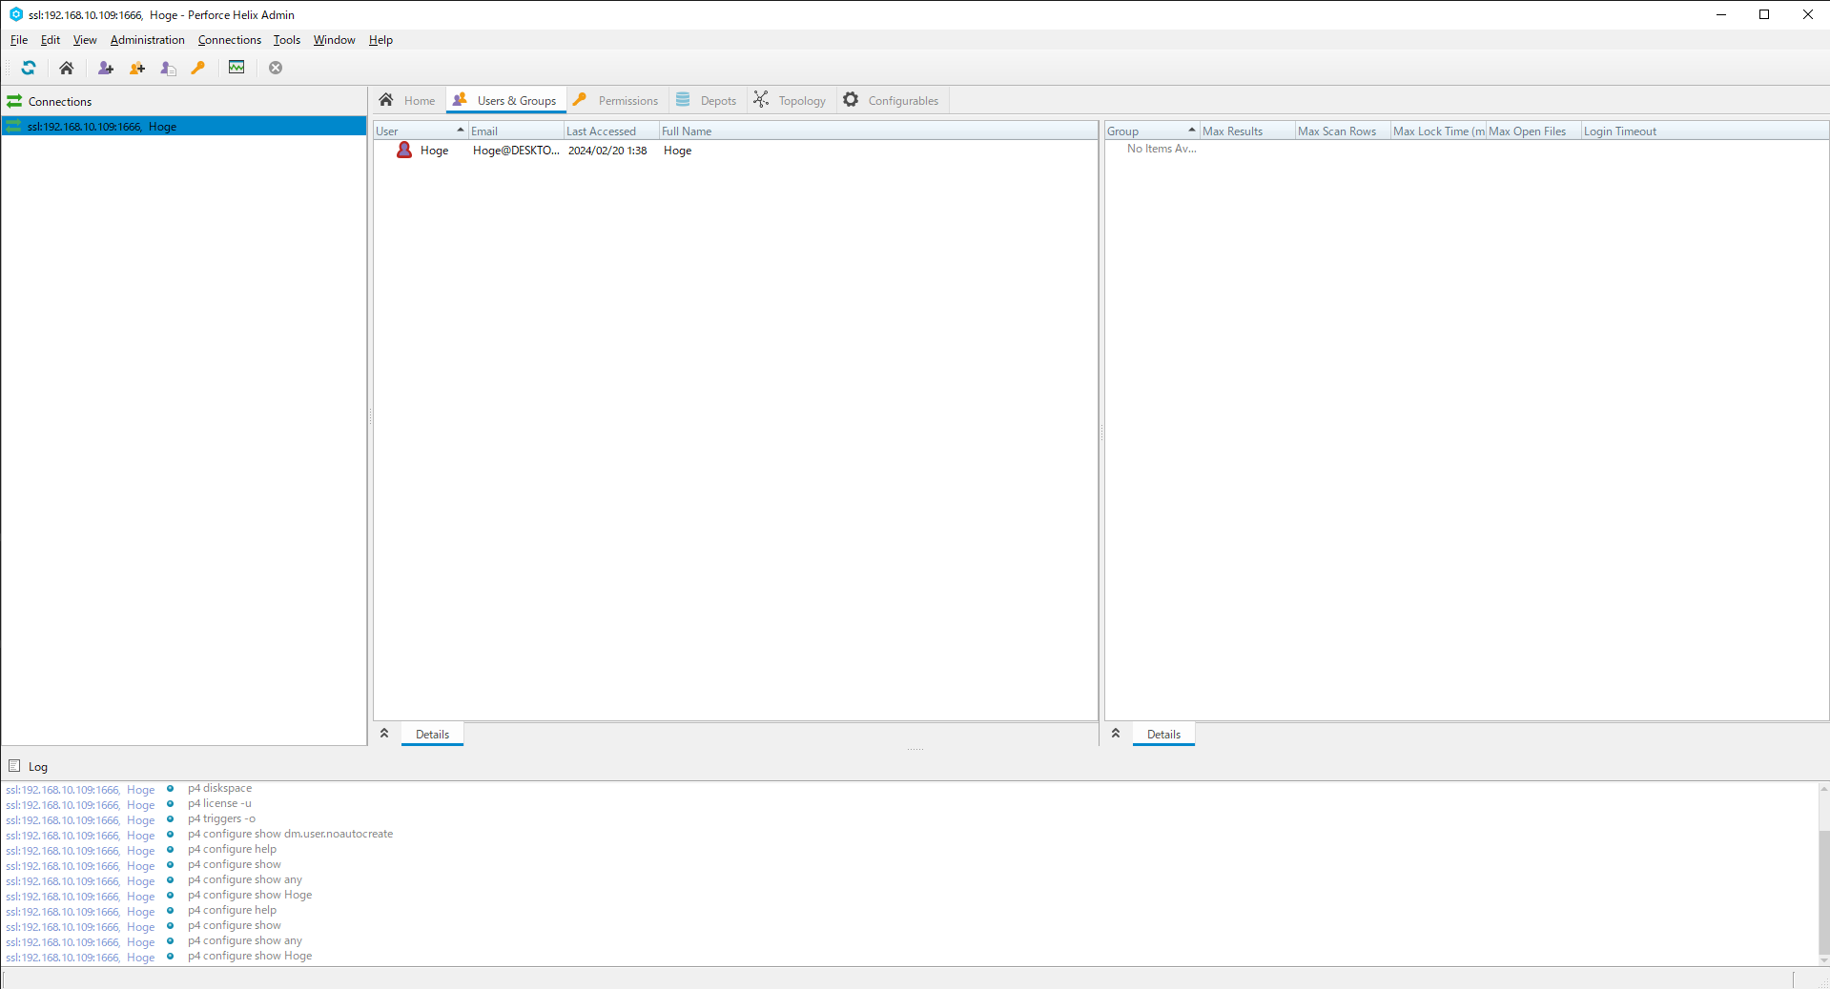Viewport: 1830px width, 989px height.
Task: Select the 'p4 diskspace' log entry
Action: pyautogui.click(x=220, y=788)
